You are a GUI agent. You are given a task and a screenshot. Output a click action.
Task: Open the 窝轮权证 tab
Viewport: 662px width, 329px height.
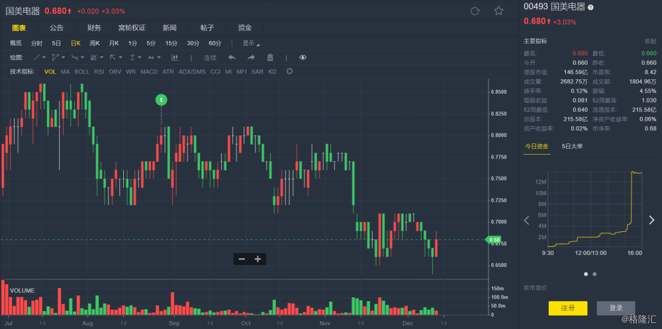132,28
